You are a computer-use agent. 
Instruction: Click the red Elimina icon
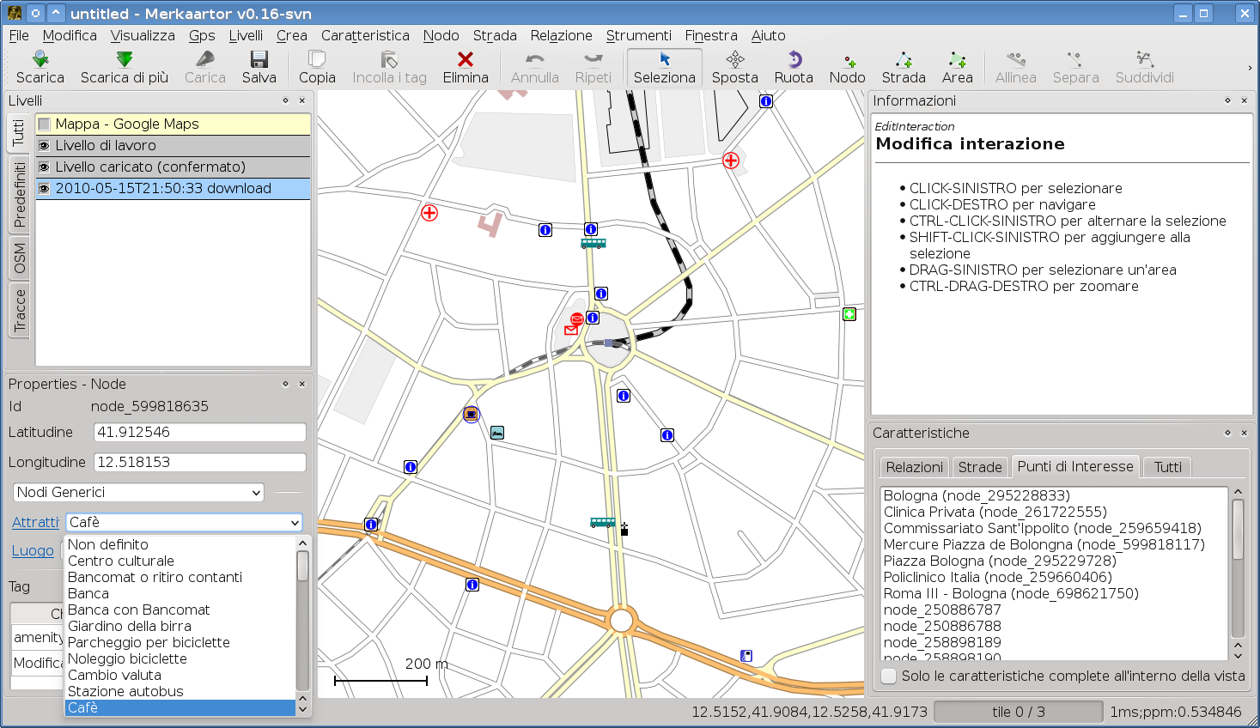(466, 59)
